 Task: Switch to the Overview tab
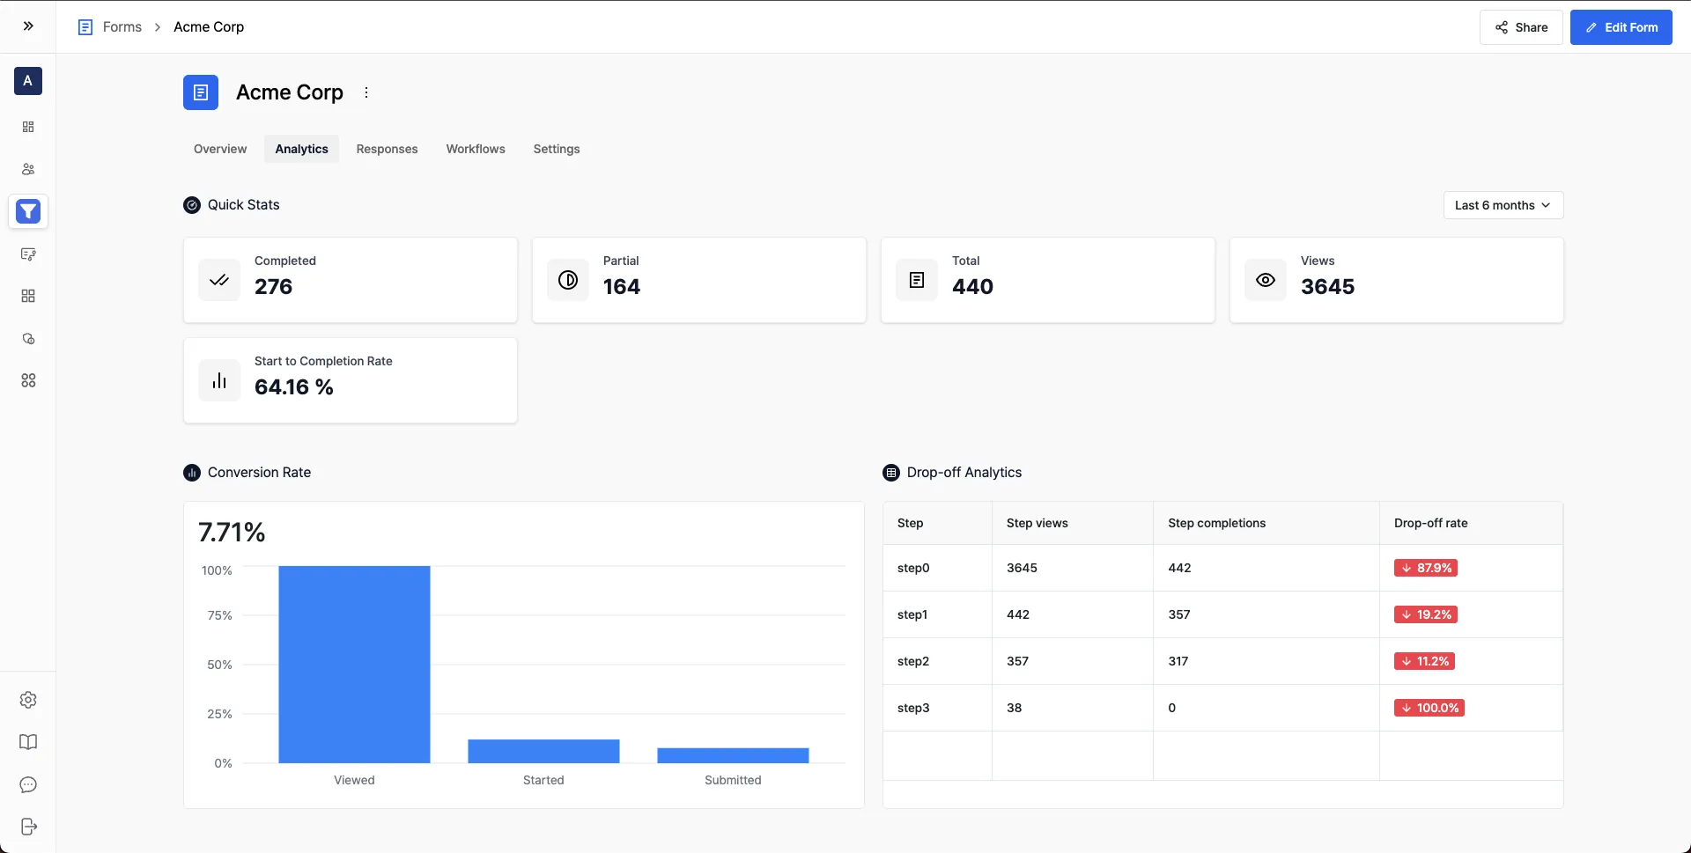click(x=220, y=149)
